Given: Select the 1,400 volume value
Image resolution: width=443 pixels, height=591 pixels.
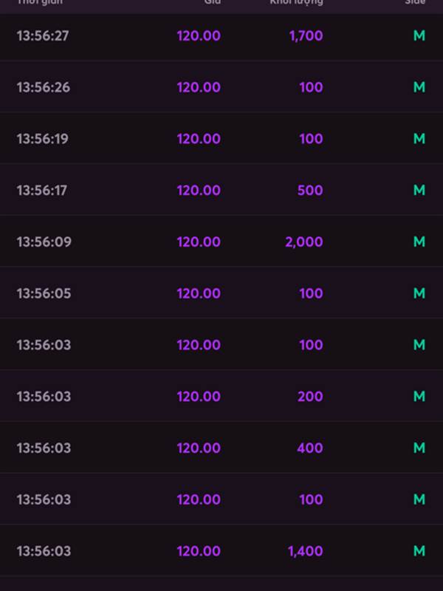Looking at the screenshot, I should (x=305, y=551).
